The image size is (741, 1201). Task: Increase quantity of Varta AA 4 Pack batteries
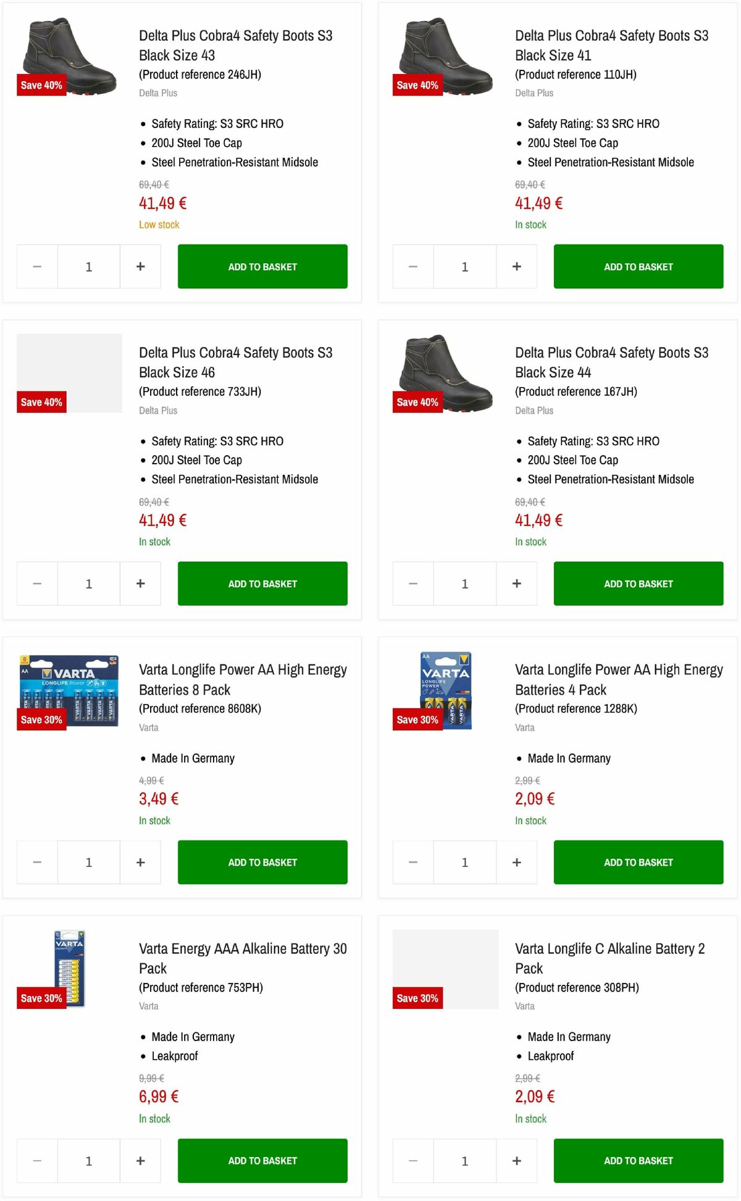pyautogui.click(x=516, y=862)
